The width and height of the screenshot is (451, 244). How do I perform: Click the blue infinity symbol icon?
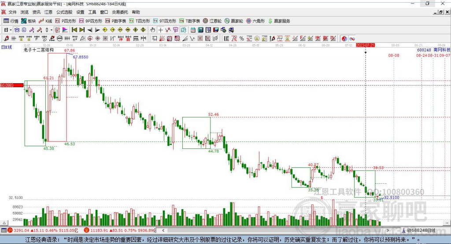tap(352, 39)
